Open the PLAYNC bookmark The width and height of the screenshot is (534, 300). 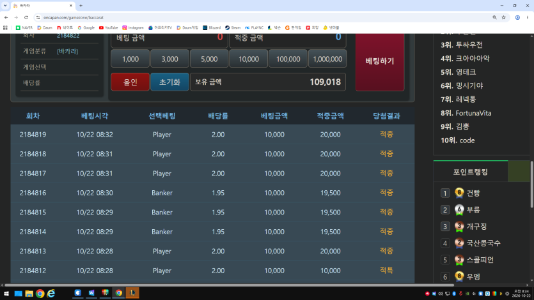tap(254, 27)
